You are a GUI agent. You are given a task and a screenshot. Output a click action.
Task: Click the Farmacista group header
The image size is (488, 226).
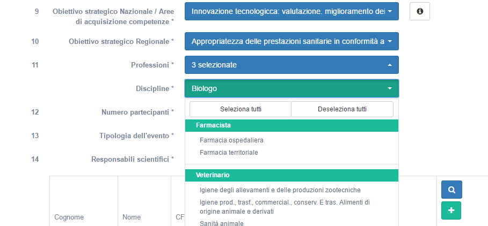coord(292,125)
